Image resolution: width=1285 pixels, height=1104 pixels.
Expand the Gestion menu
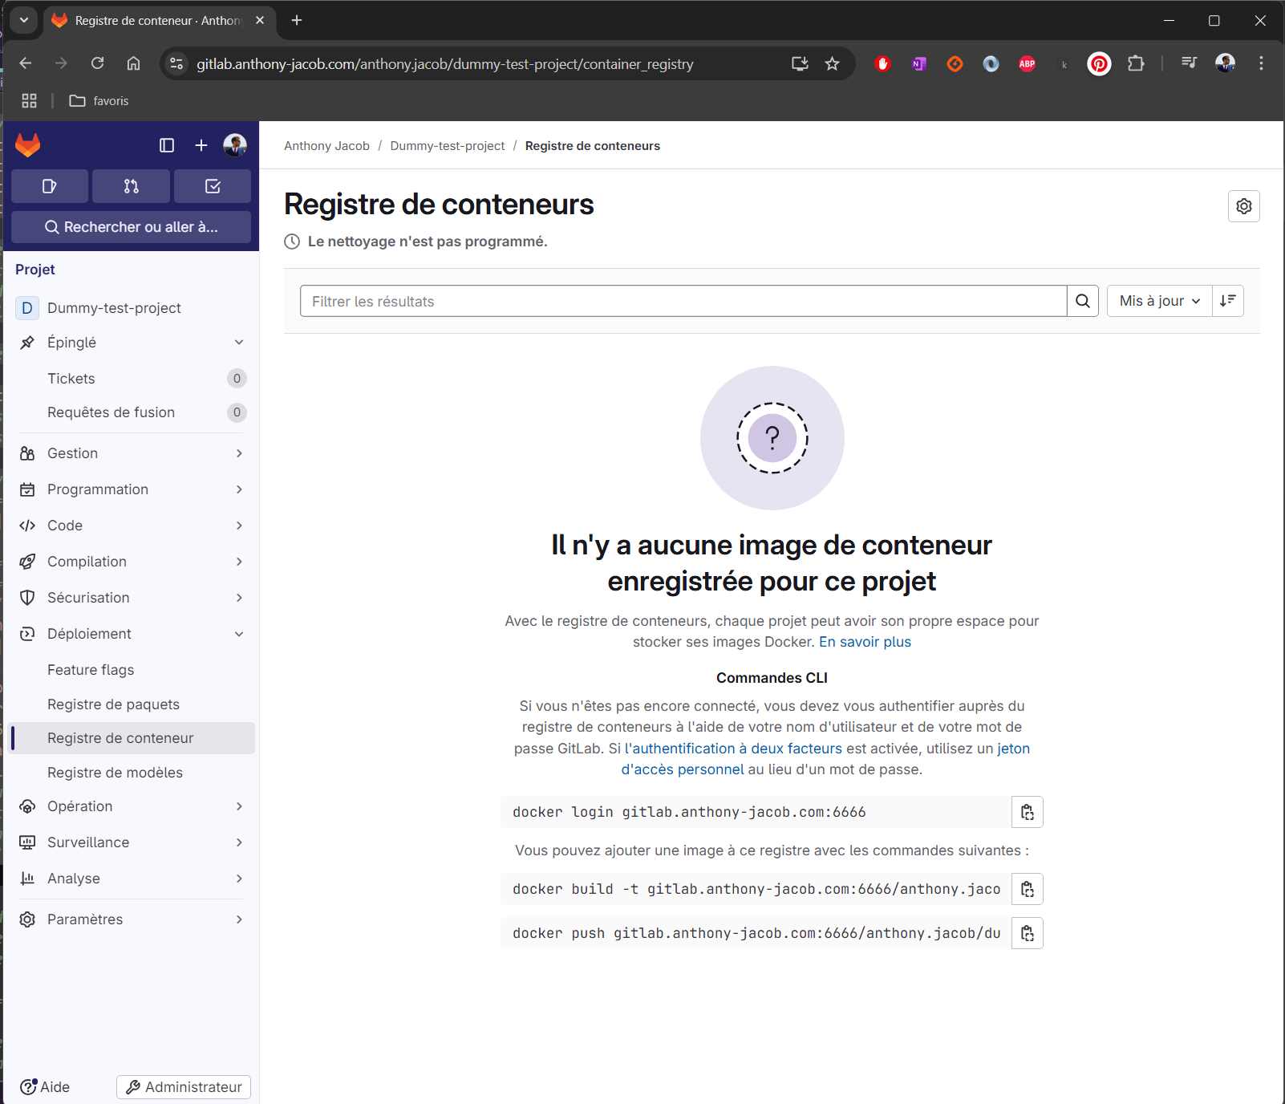click(x=132, y=453)
